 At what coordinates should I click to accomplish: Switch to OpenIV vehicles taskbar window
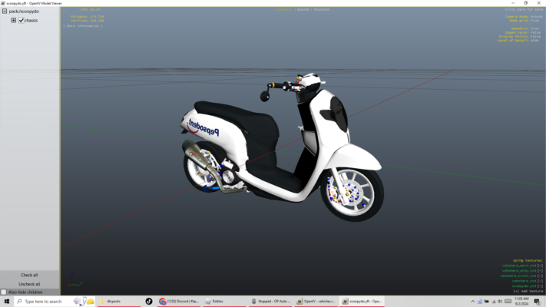coord(316,302)
